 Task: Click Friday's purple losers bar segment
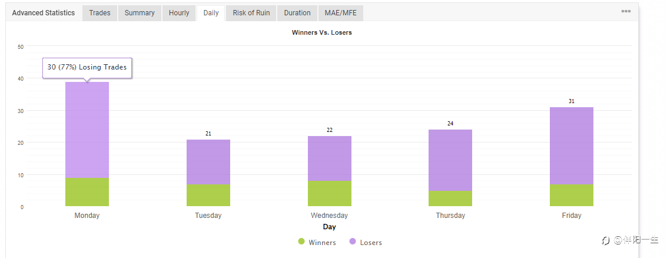(572, 145)
